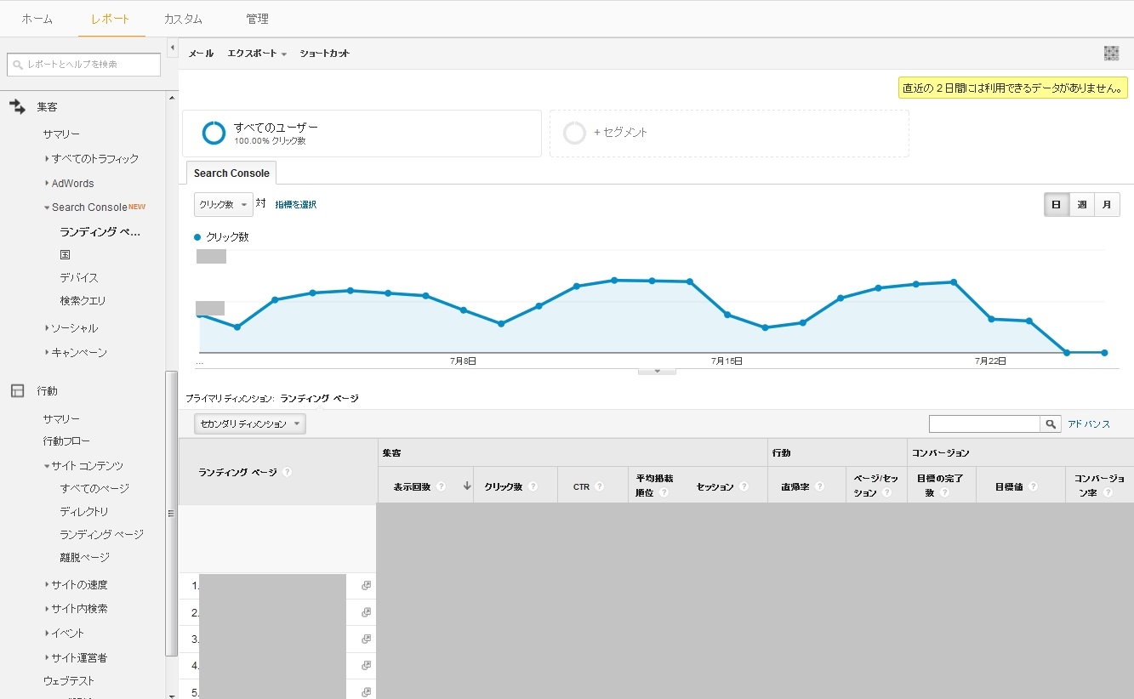Click the アドバンス filter link
This screenshot has width=1134, height=699.
1089,423
